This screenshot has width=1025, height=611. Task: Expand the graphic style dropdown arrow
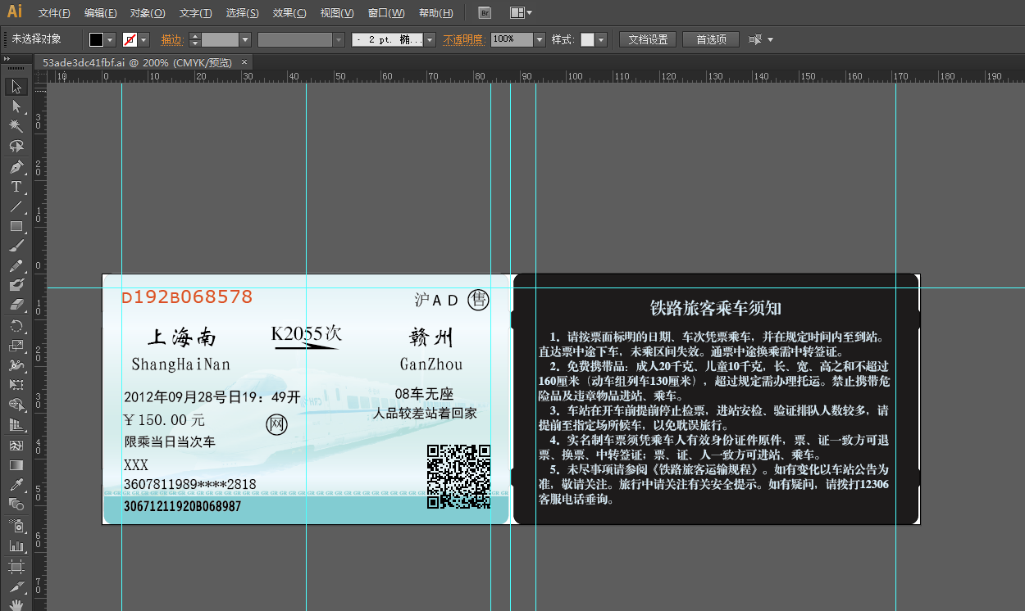[x=601, y=39]
